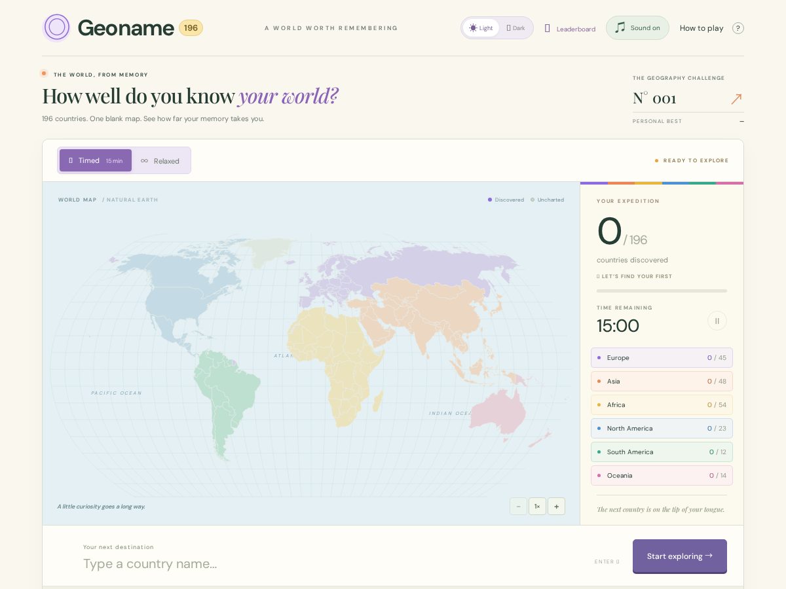Click the sun icon in the Light toggle
Viewport: 786px width, 589px height.
tap(473, 28)
